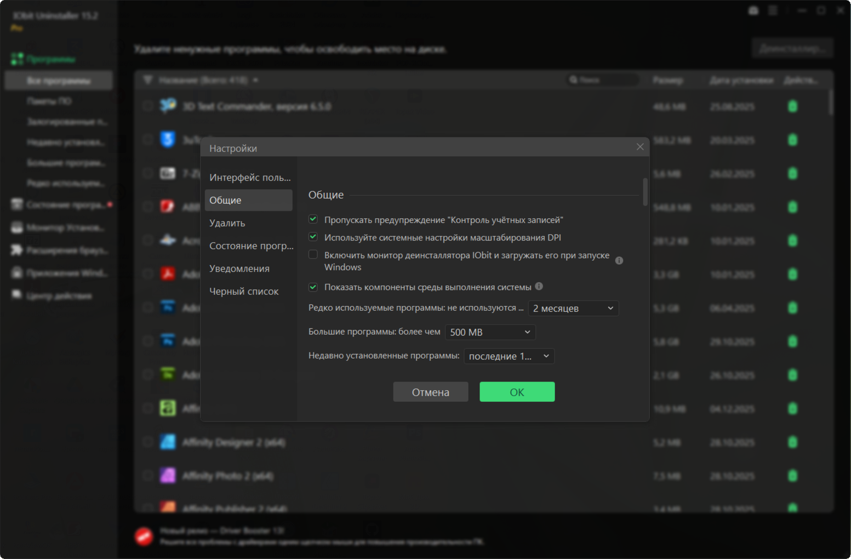Go to the Уведомления settings section
This screenshot has height=559, width=851.
click(249, 269)
